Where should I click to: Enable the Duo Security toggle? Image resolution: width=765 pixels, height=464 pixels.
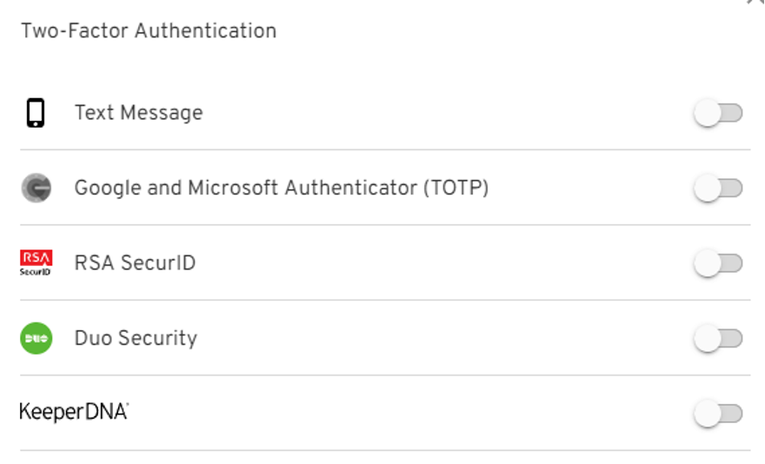(718, 338)
